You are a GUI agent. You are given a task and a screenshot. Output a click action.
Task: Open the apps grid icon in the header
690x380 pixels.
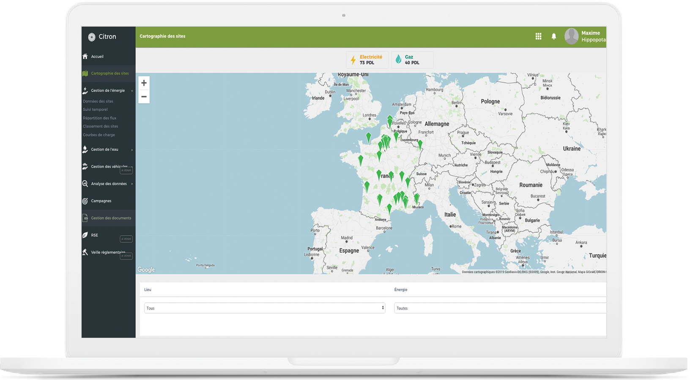click(x=538, y=36)
